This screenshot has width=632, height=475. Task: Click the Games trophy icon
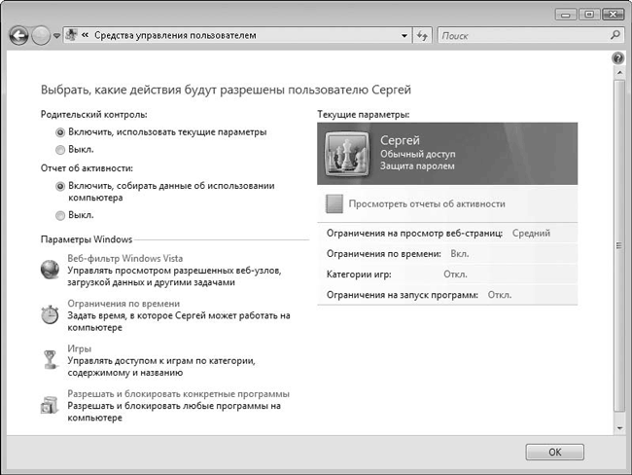(50, 359)
